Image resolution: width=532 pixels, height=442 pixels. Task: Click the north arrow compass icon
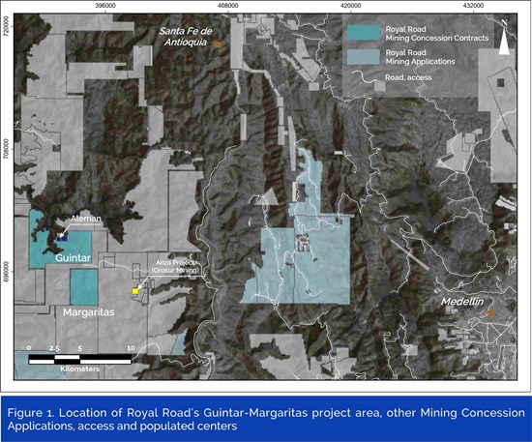(x=504, y=37)
